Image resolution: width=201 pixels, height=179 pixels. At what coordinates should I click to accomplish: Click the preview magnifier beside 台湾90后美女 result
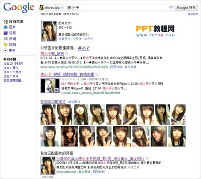pos(147,158)
